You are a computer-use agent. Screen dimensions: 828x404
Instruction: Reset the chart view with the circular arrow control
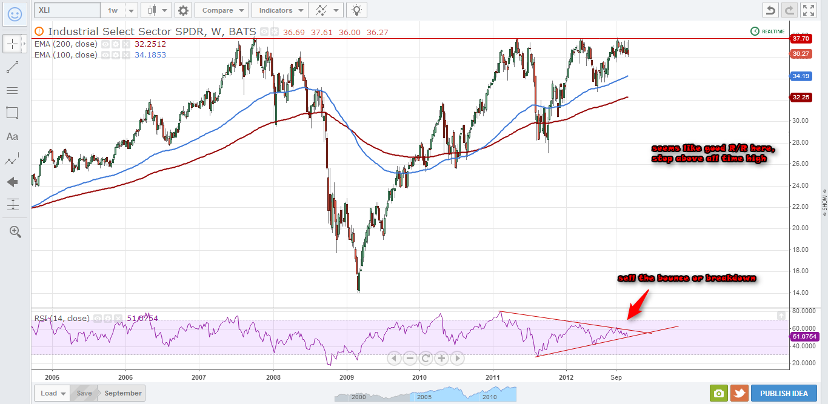click(426, 358)
